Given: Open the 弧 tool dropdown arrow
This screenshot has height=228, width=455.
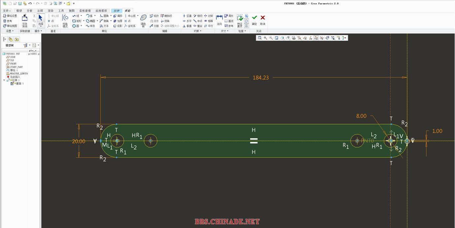Looking at the screenshot, I should pos(95,16).
